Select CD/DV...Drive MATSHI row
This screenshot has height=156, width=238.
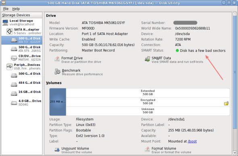pos(22,58)
